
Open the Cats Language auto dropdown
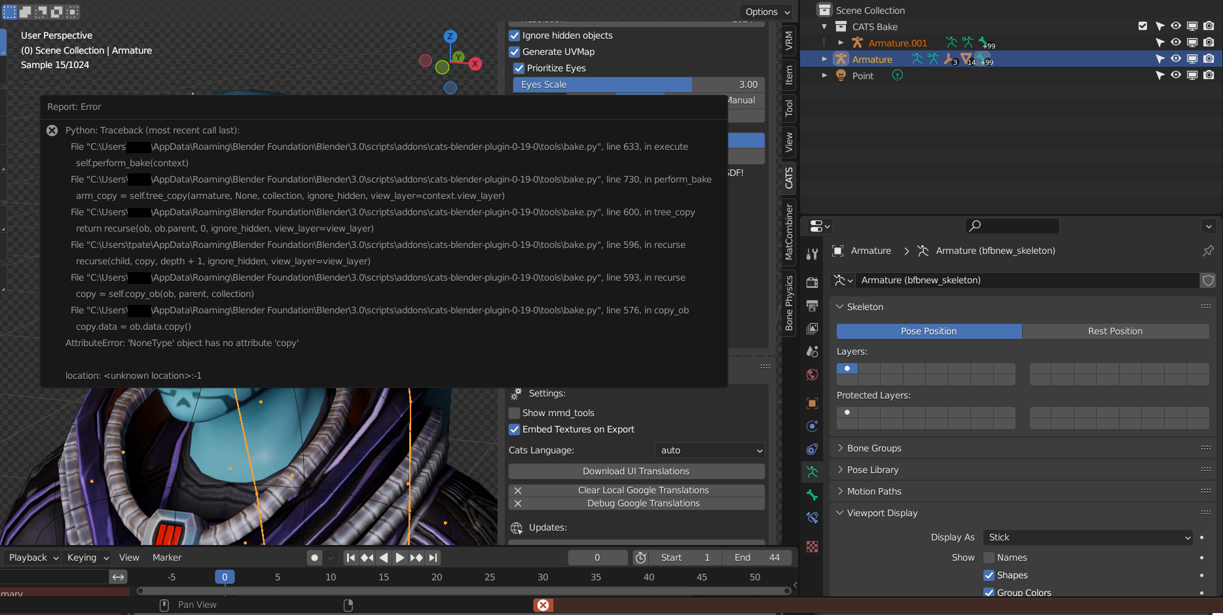pos(710,450)
